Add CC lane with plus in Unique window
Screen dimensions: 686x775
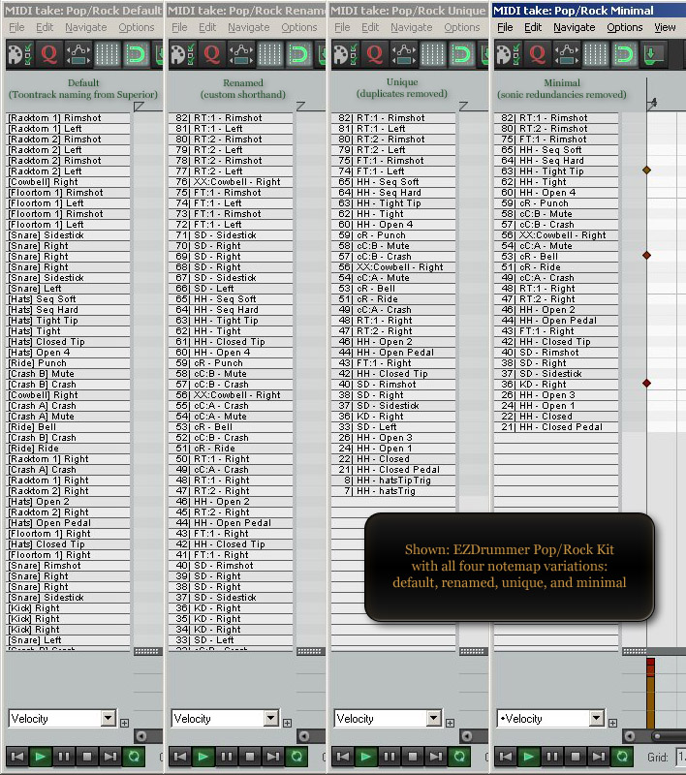click(450, 723)
